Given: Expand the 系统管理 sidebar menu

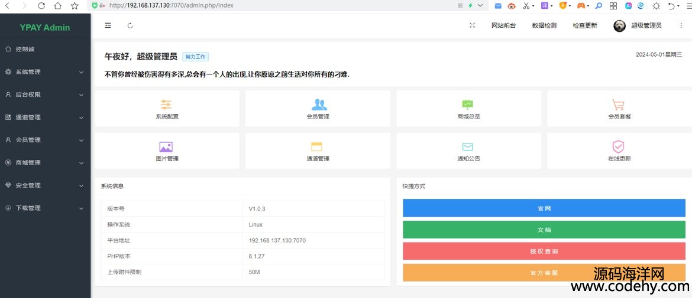Looking at the screenshot, I should coord(45,72).
